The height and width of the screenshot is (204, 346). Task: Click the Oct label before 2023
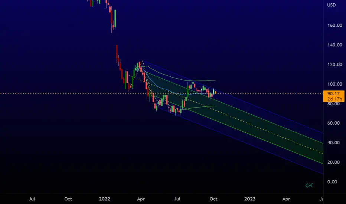[x=213, y=199]
